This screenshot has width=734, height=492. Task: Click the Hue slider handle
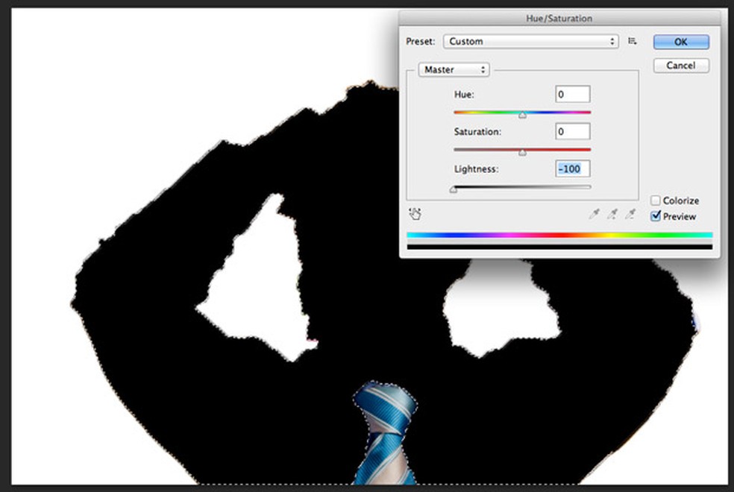(522, 115)
